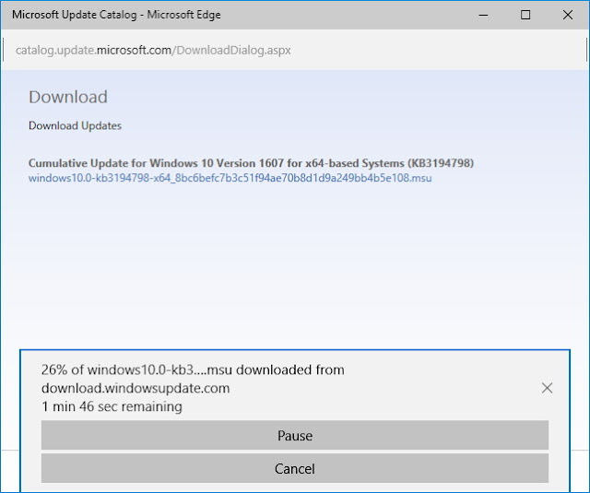The image size is (590, 493).
Task: Open the windows10.0-kb3194798-x64 msu link
Action: [230, 178]
